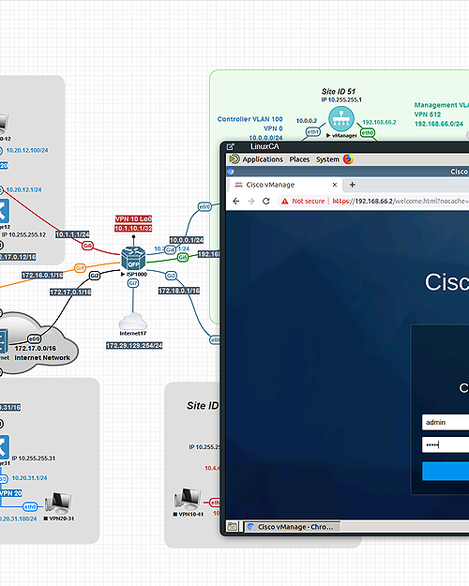Launch Firefox from the LinuxCA panel
Screen dimensions: 469x586
coord(348,159)
